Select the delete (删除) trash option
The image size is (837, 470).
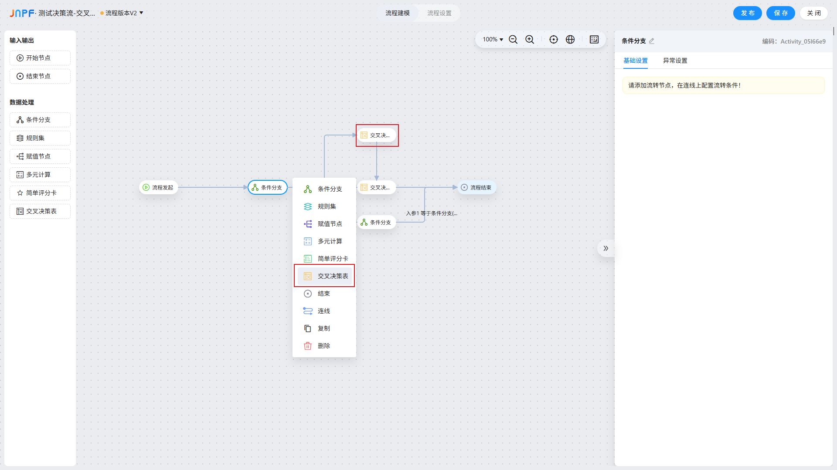pos(324,346)
